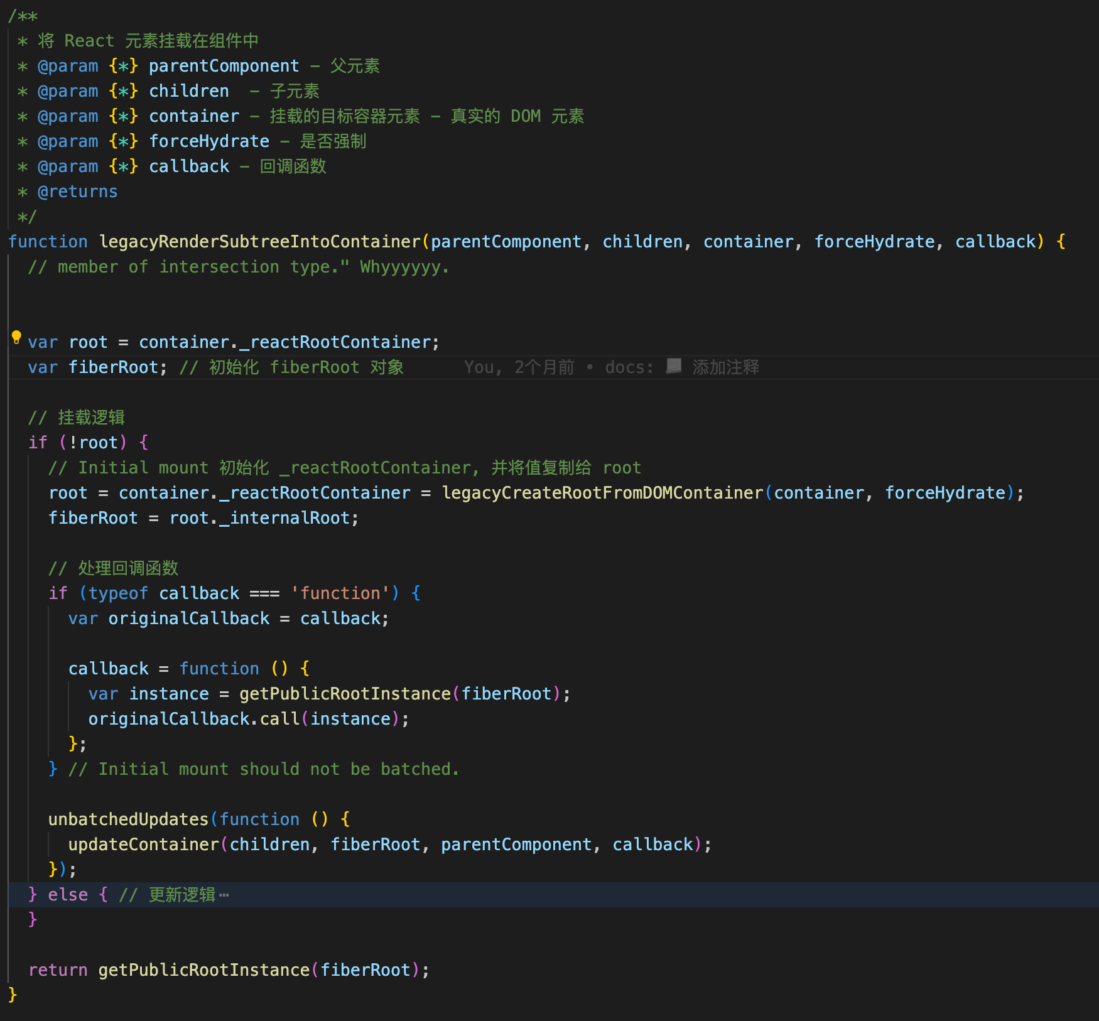Viewport: 1099px width, 1021px height.
Task: Click the '挂载逻辑' comment line
Action: [x=77, y=418]
